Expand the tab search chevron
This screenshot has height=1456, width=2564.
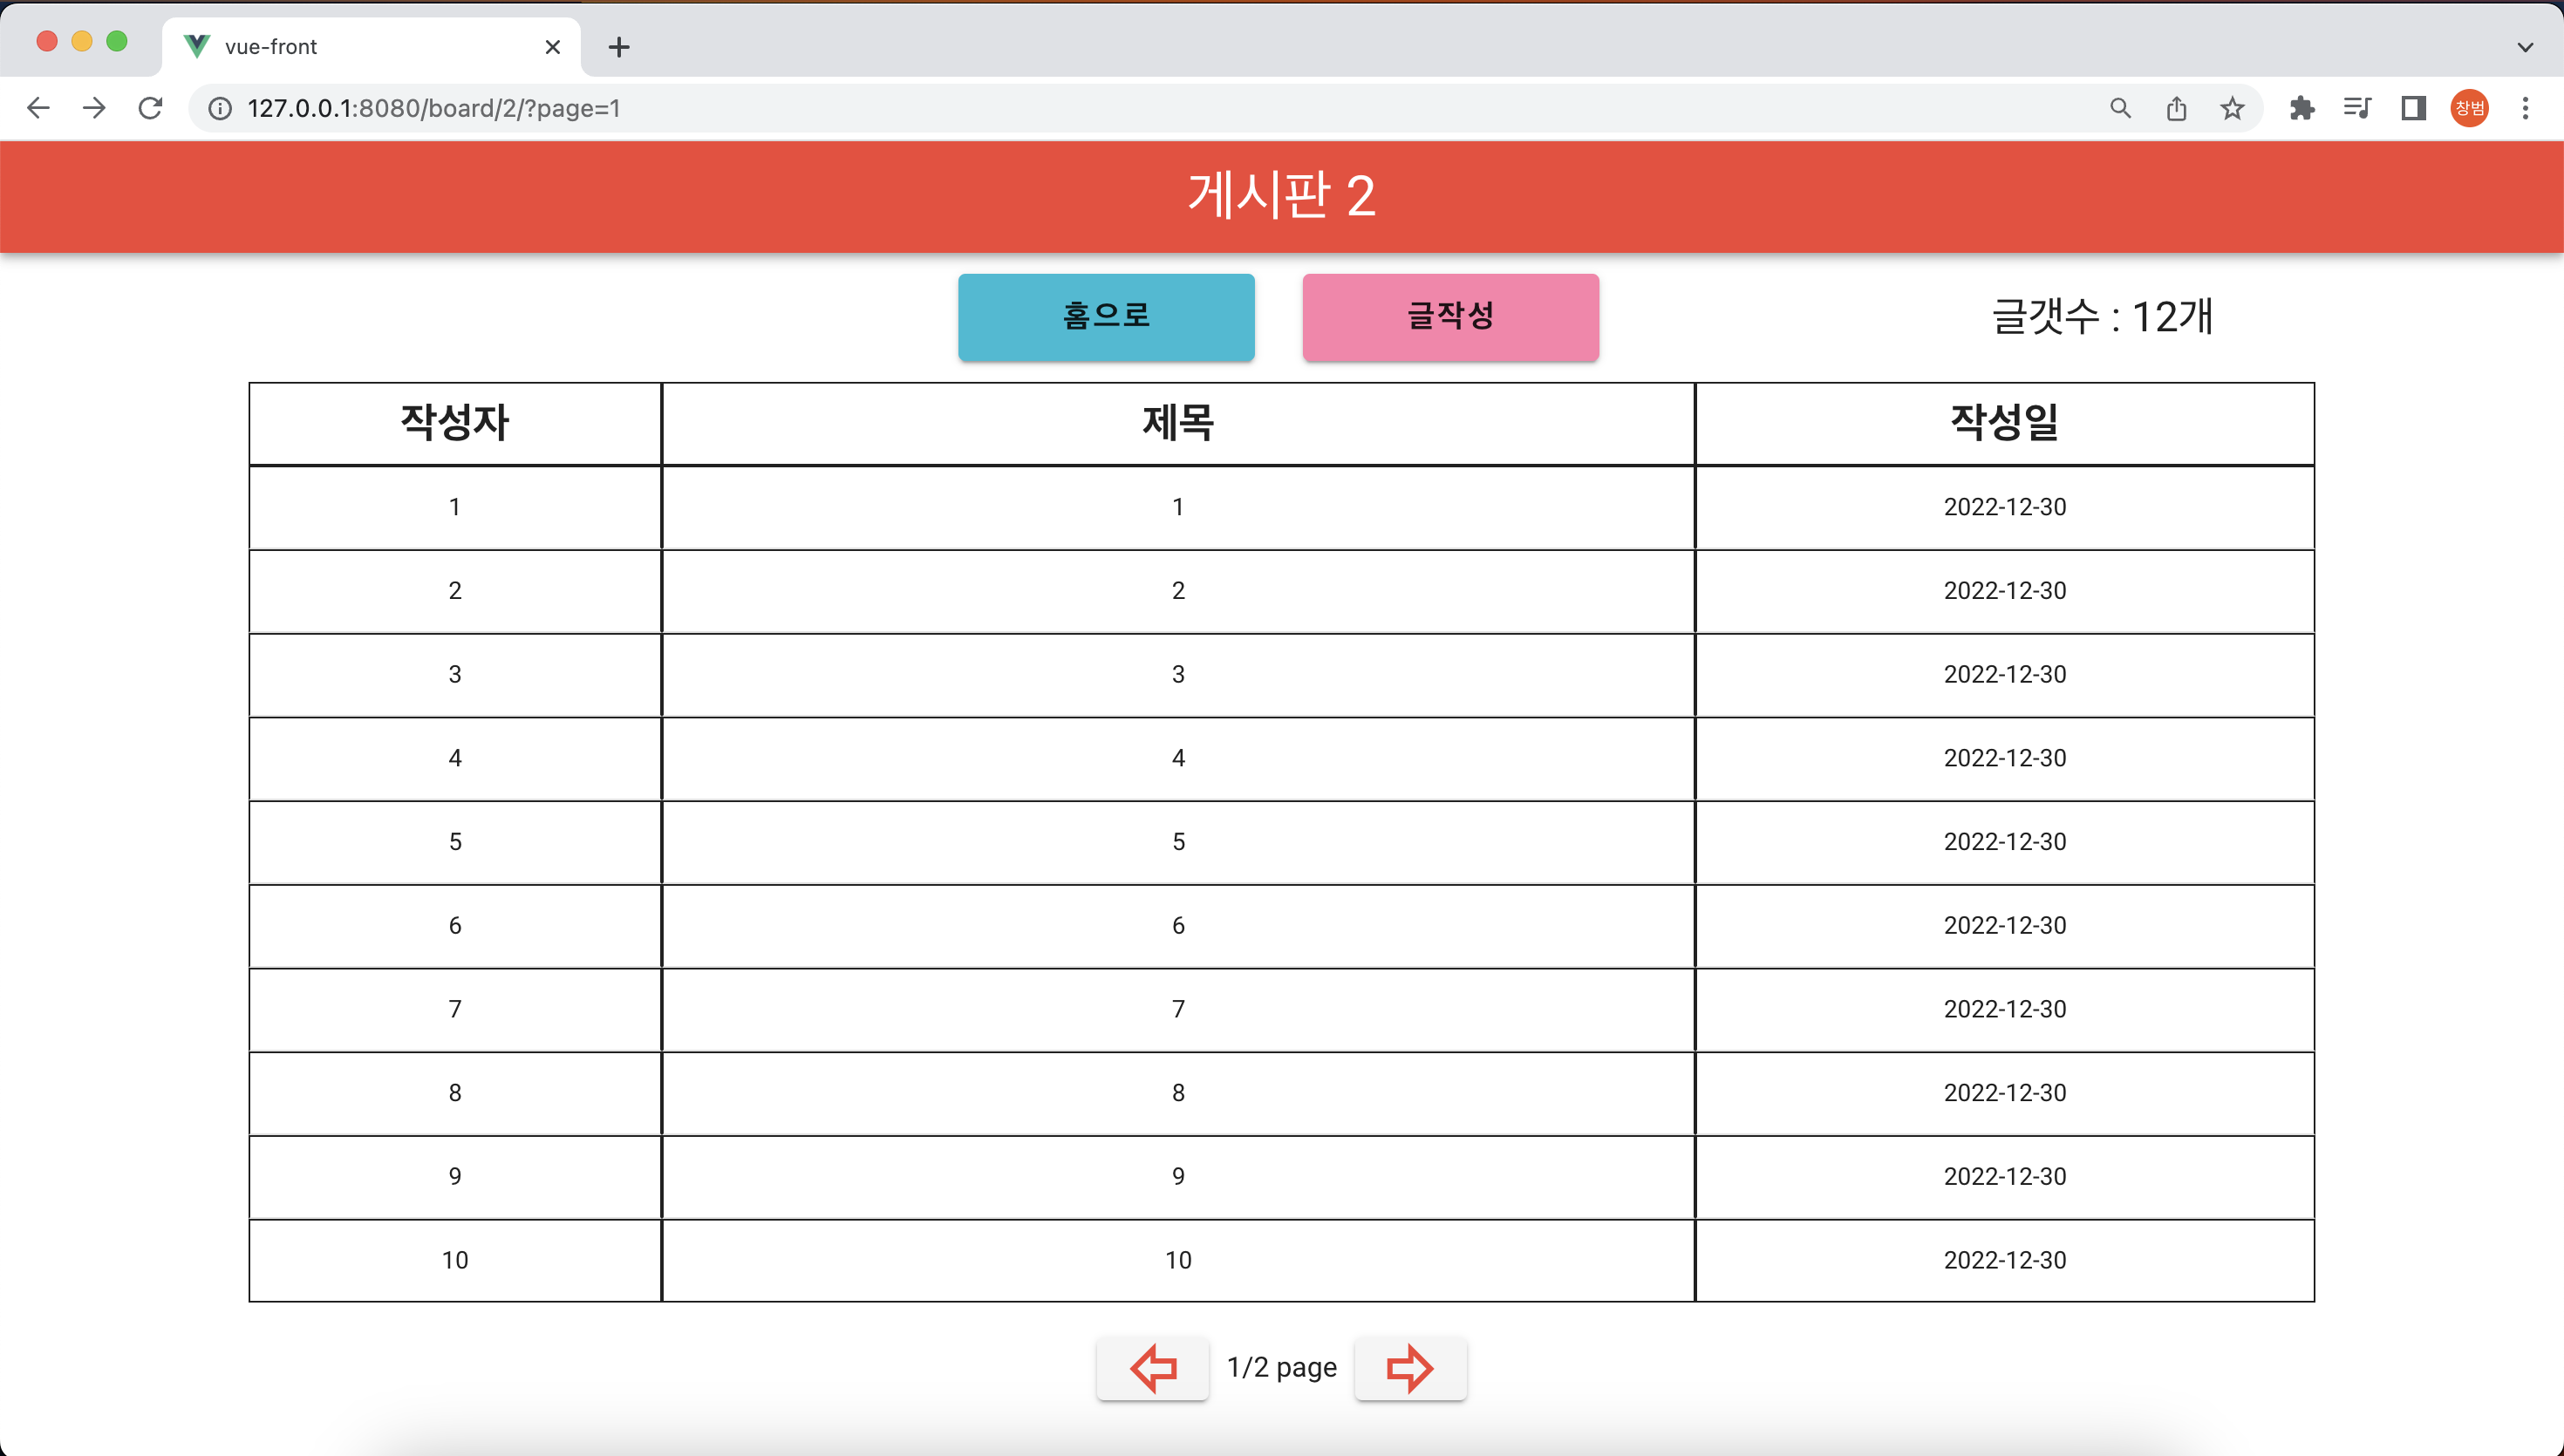pos(2525,47)
